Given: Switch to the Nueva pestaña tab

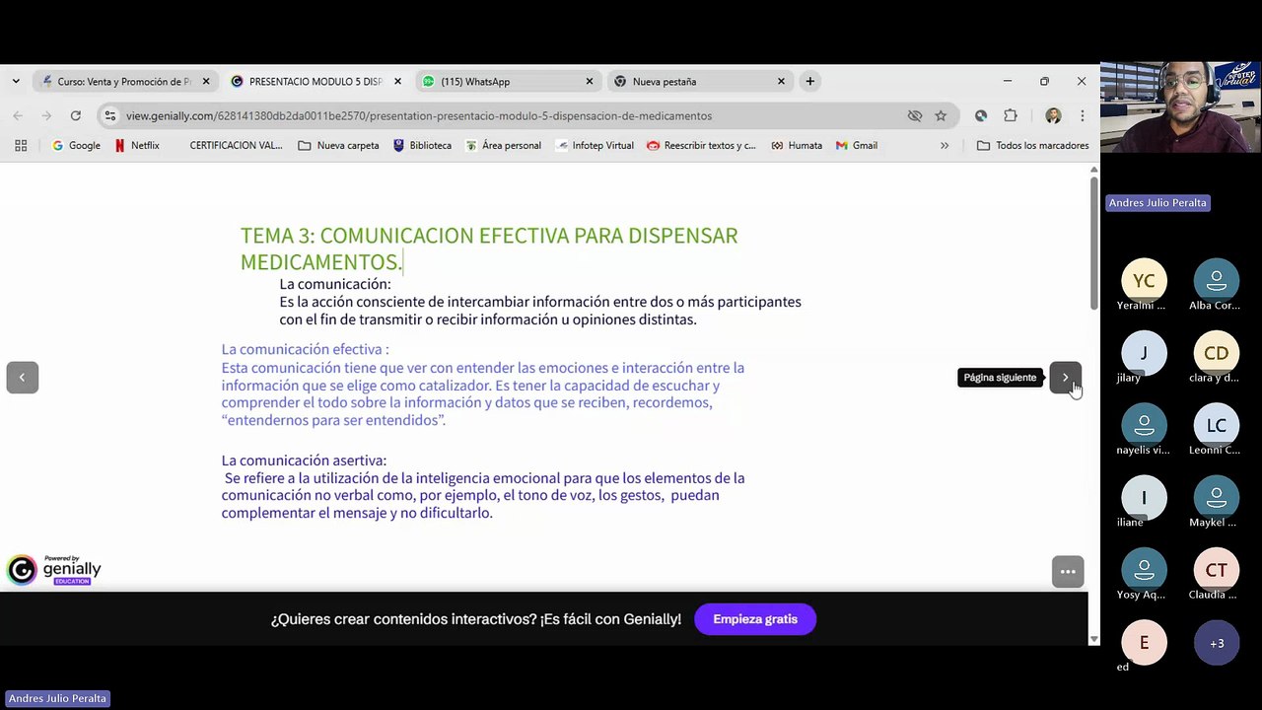Looking at the screenshot, I should 699,81.
